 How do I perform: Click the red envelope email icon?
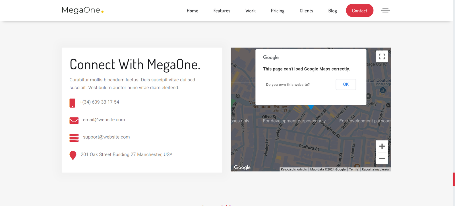pos(74,121)
